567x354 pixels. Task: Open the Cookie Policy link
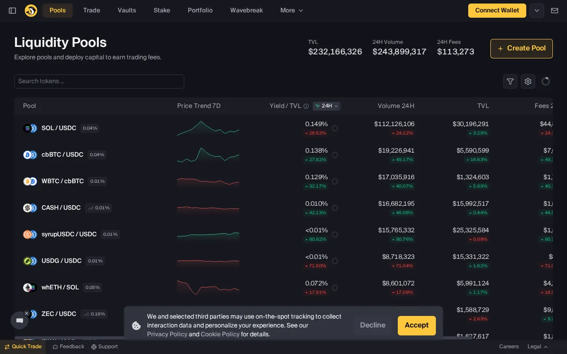220,335
